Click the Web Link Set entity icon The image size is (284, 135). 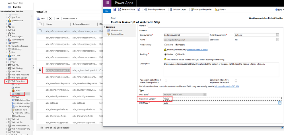10,122
